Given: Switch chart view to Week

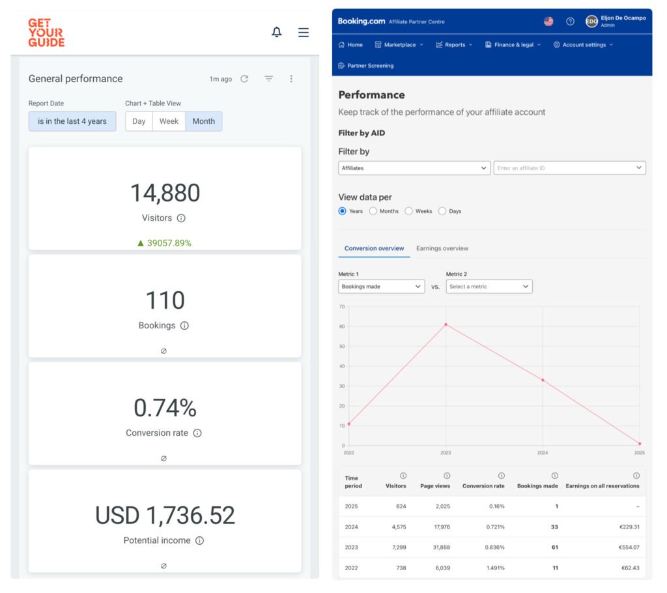Looking at the screenshot, I should [169, 121].
